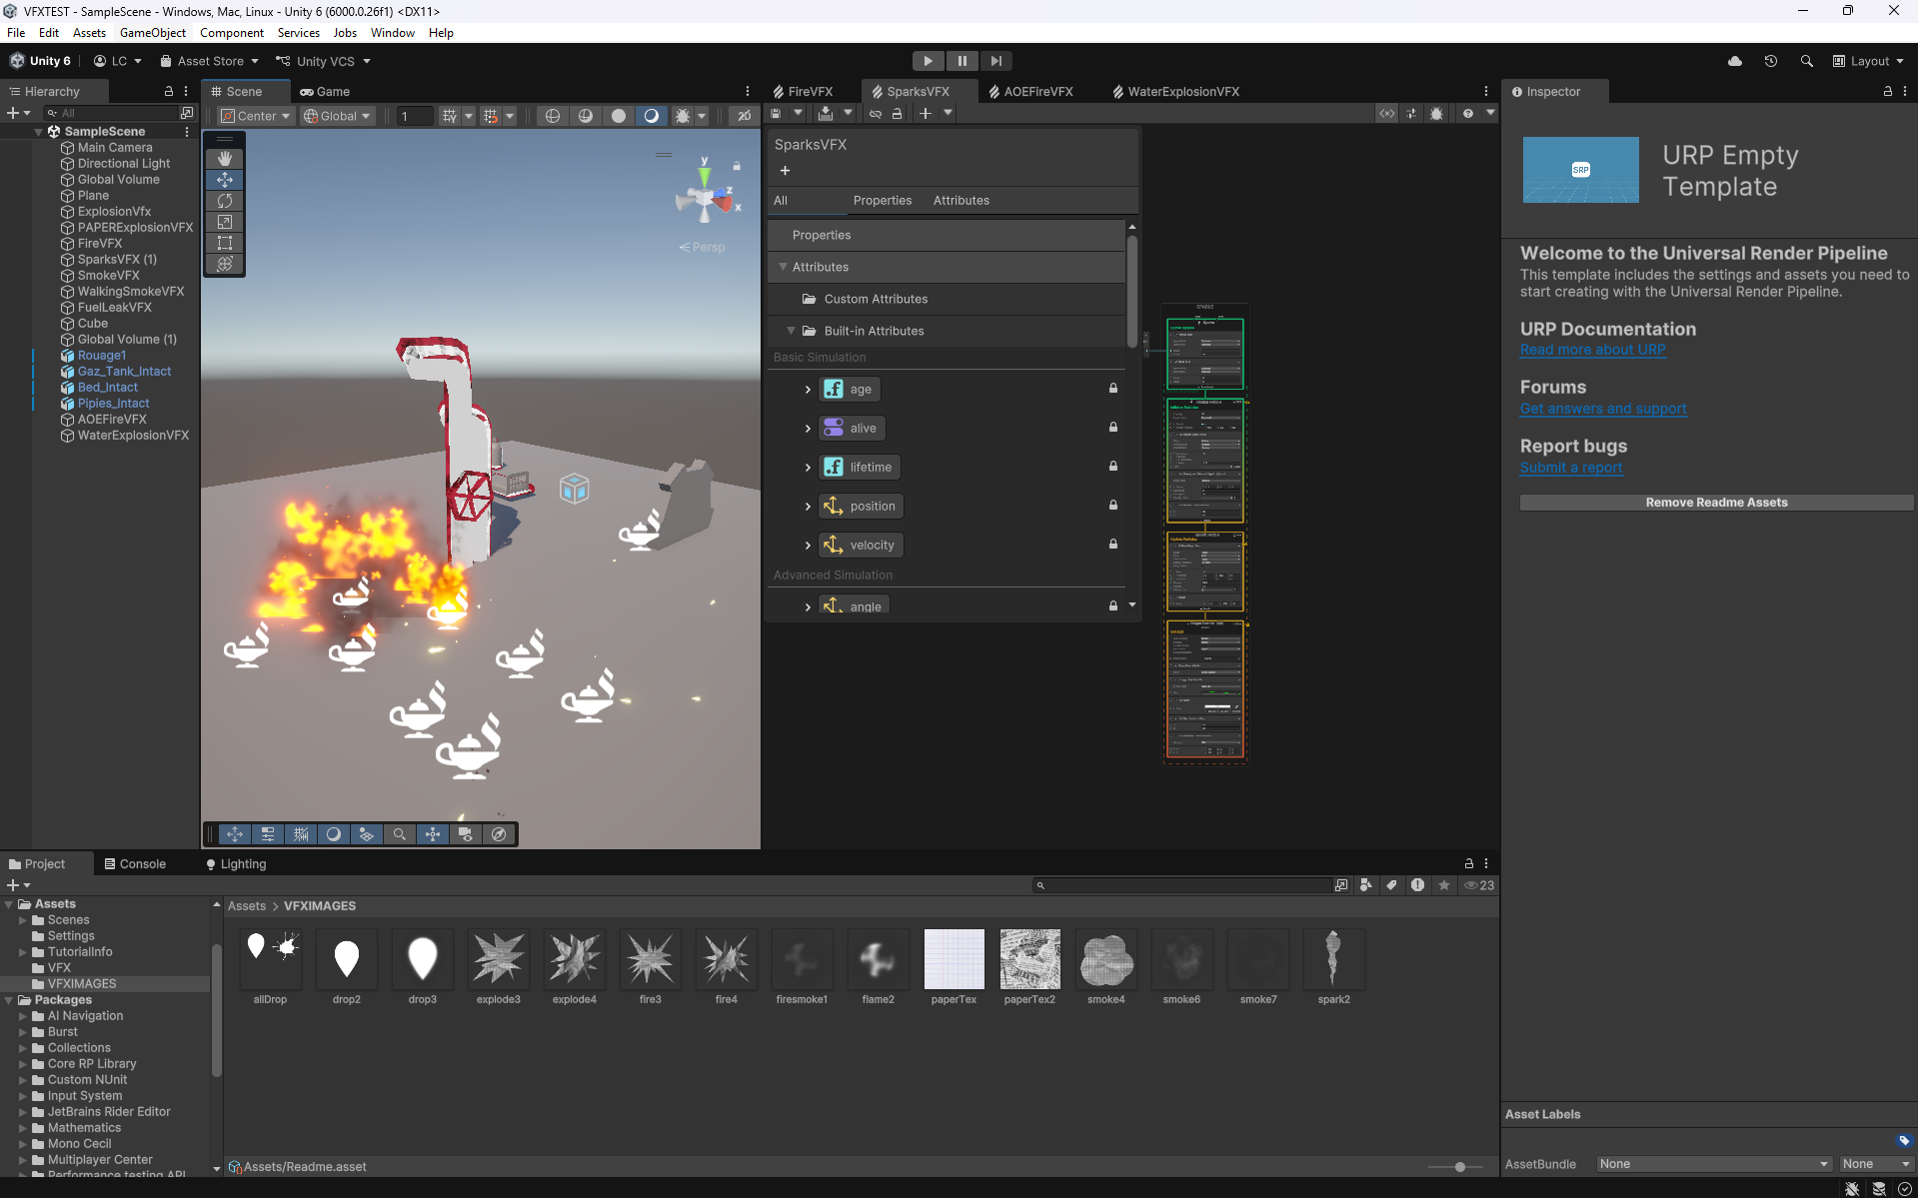Click the help icon in VFX Graph toolbar
This screenshot has width=1918, height=1198.
pyautogui.click(x=1467, y=114)
